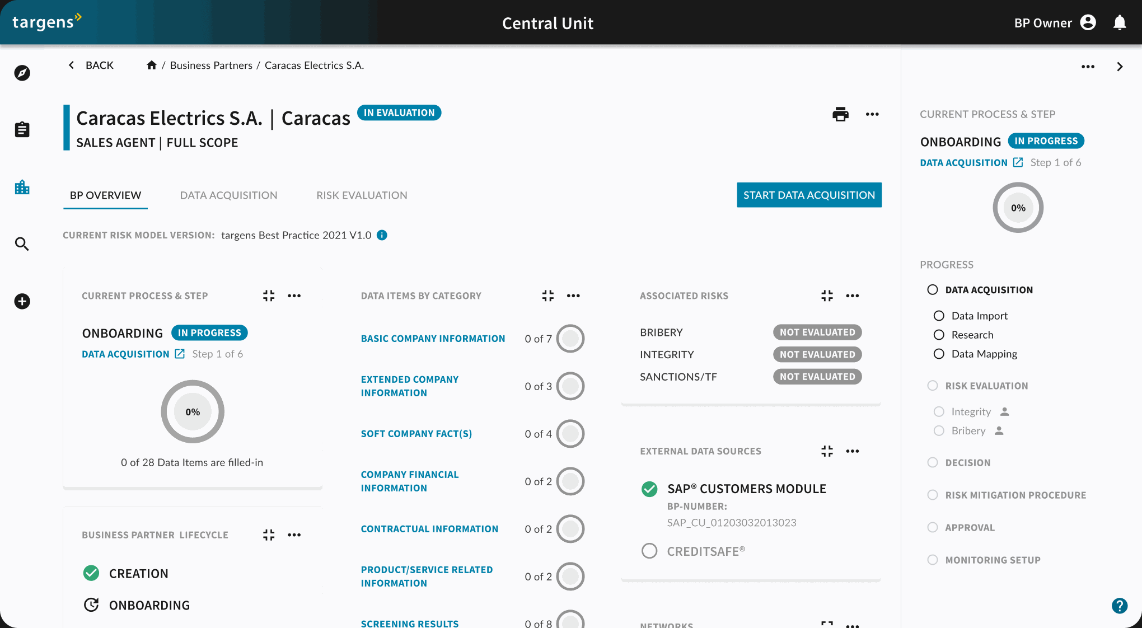Viewport: 1142px width, 628px height.
Task: Select Data Acquisition progress stage radio
Action: point(932,289)
